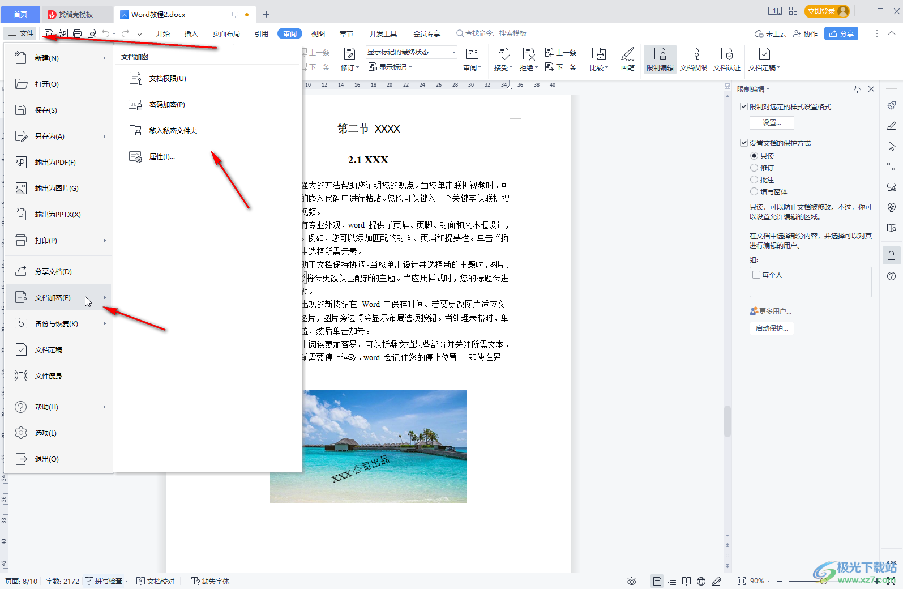
Task: Open the 限制编辑 panel title dropdown
Action: pos(768,89)
